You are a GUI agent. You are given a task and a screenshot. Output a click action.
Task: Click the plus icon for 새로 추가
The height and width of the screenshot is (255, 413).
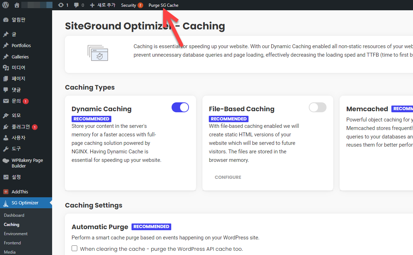click(x=92, y=5)
